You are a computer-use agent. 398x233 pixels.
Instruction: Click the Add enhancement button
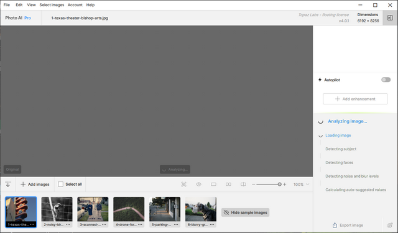pos(355,99)
